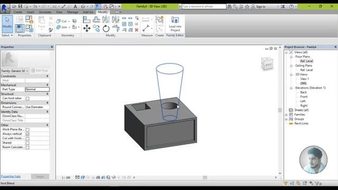This screenshot has width=338, height=190.
Task: Click the Visual Style icon in view control bar
Action: point(82,177)
